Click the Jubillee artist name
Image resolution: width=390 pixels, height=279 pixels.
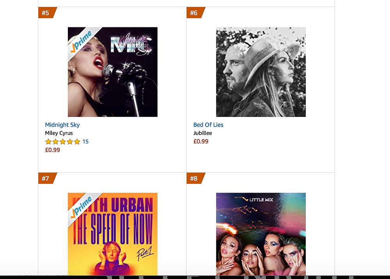click(x=202, y=133)
